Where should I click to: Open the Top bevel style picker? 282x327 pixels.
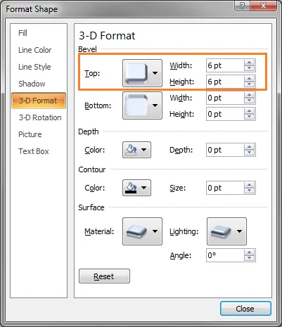(x=142, y=73)
